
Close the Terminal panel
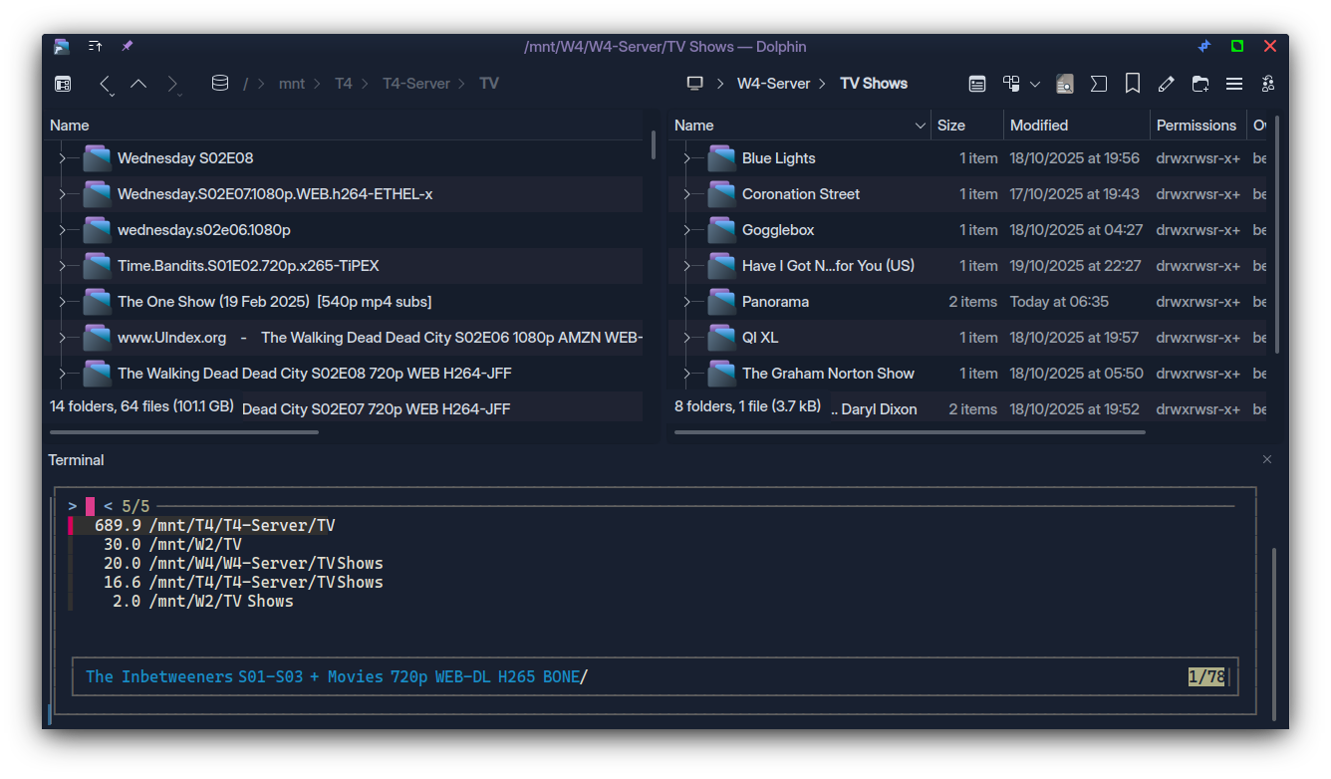[1267, 459]
